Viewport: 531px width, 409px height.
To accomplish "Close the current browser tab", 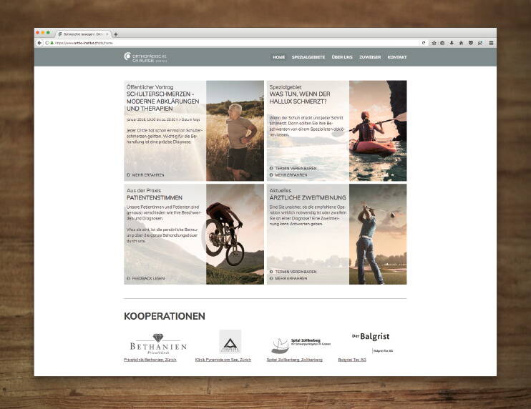I will (x=107, y=34).
